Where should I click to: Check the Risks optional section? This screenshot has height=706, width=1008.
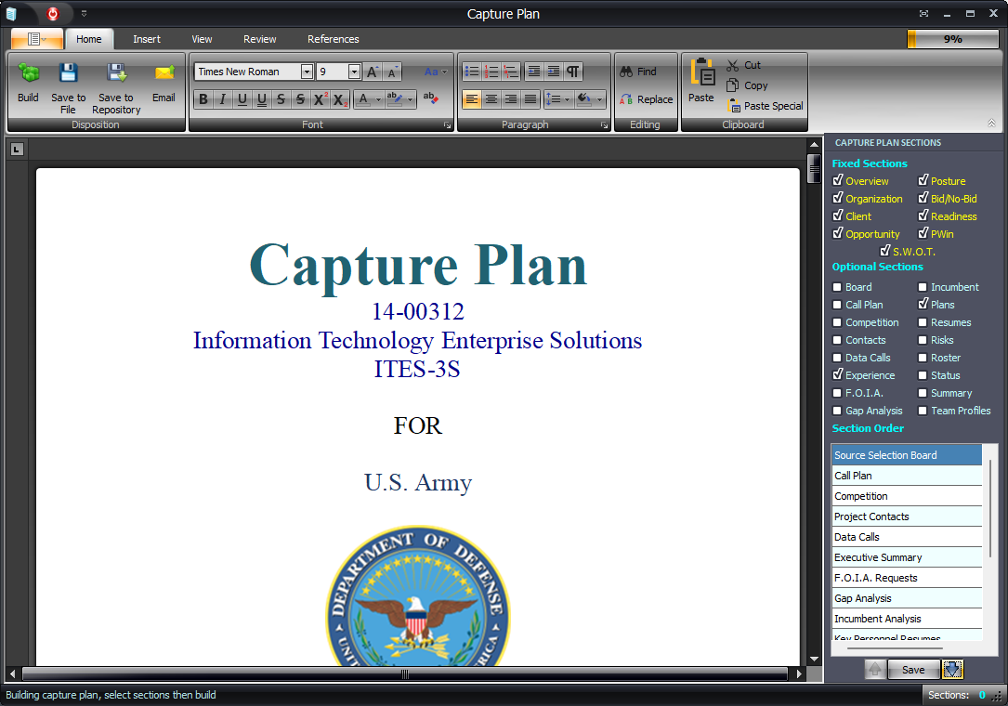click(x=923, y=340)
